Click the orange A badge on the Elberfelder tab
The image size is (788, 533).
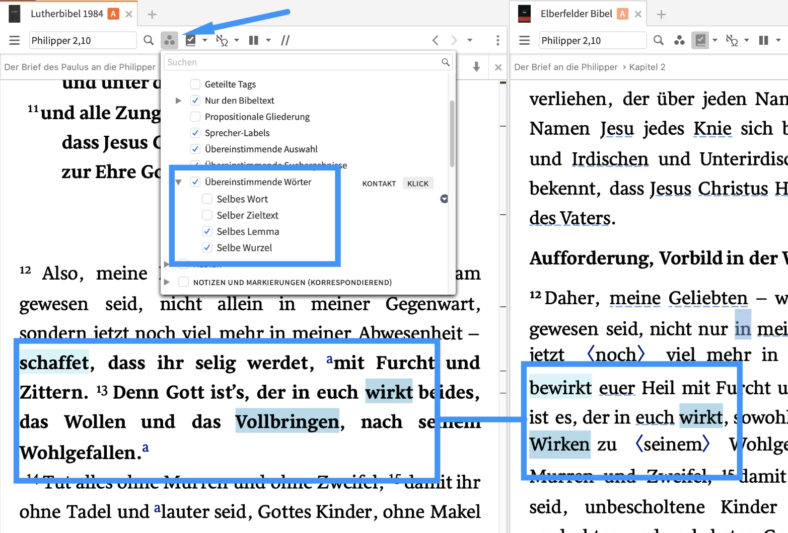(623, 14)
